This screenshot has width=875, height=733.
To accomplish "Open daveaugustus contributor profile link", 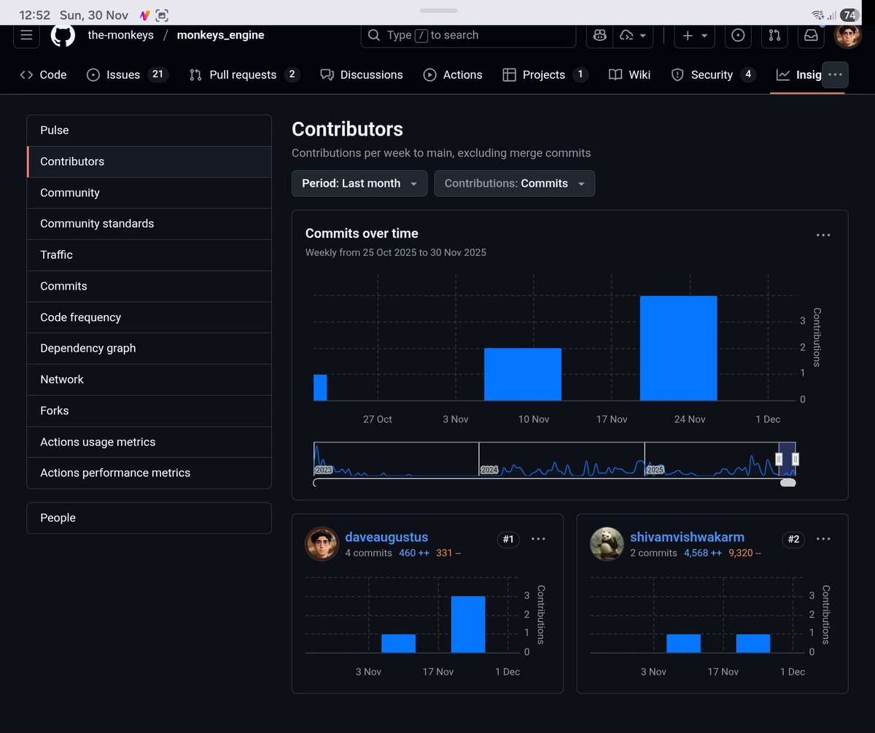I will [x=386, y=537].
